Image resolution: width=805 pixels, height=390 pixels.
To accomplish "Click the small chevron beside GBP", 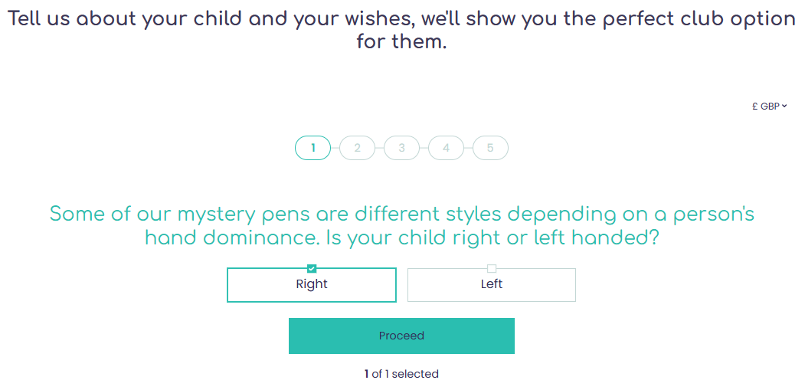I will coord(785,107).
